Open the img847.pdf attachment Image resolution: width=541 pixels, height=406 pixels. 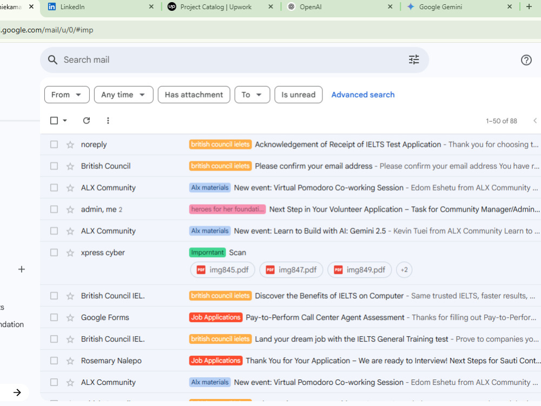291,270
